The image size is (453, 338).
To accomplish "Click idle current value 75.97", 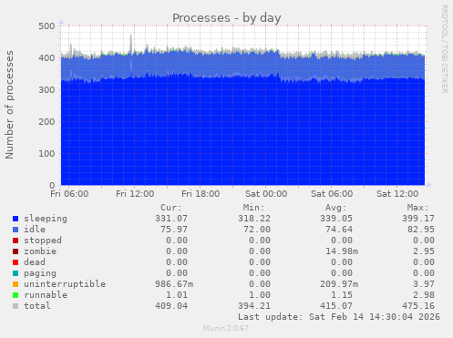I will click(174, 230).
